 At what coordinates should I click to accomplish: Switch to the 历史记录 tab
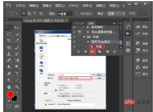pos(79,24)
